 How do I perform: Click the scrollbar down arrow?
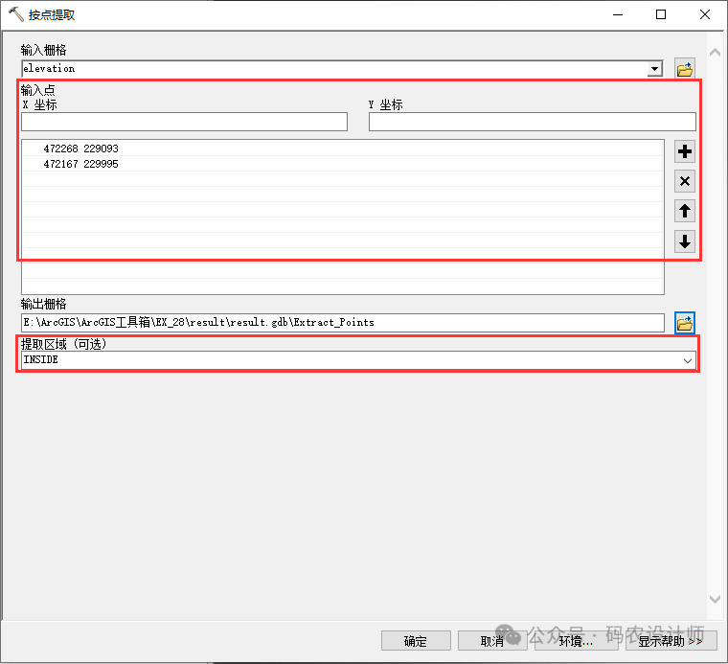pyautogui.click(x=714, y=600)
